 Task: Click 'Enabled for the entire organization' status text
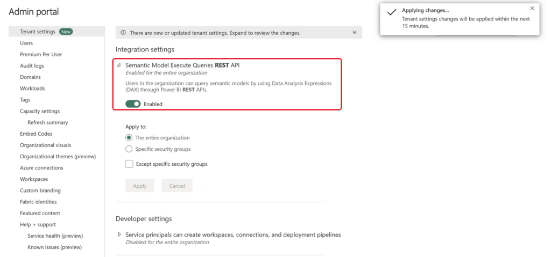click(x=166, y=73)
